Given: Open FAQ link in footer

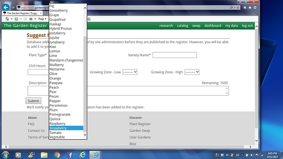Looking at the screenshot, I should coord(31,124).
